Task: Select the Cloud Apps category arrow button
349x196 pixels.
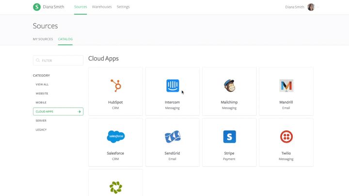Action: pyautogui.click(x=79, y=112)
